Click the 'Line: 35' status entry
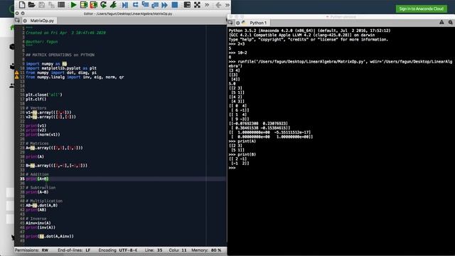This screenshot has height=256, width=455. (154, 250)
